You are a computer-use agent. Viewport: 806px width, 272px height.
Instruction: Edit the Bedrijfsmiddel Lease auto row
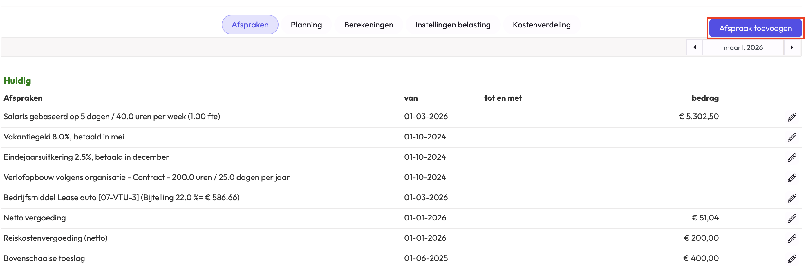pos(791,198)
